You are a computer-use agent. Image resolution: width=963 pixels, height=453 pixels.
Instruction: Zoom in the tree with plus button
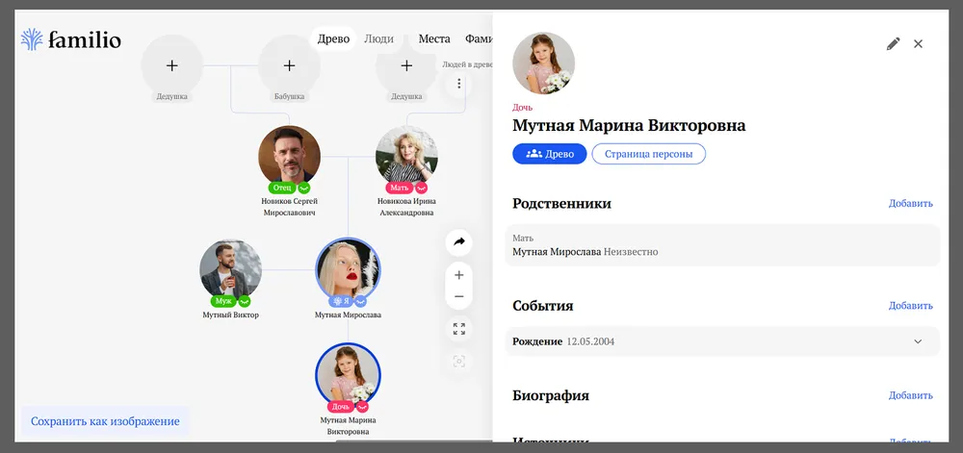(x=459, y=275)
